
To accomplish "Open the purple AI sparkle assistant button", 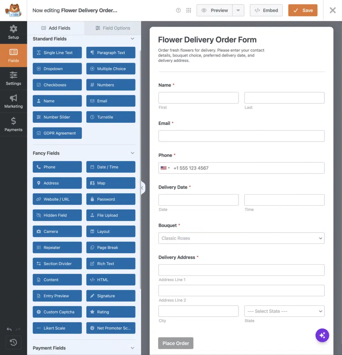I will [x=322, y=335].
